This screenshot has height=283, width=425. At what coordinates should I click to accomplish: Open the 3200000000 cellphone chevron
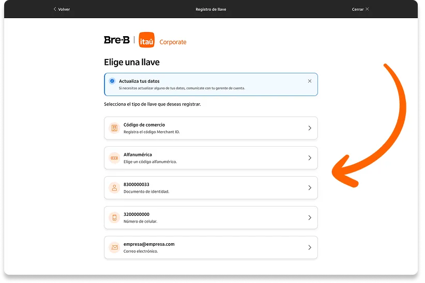(310, 217)
